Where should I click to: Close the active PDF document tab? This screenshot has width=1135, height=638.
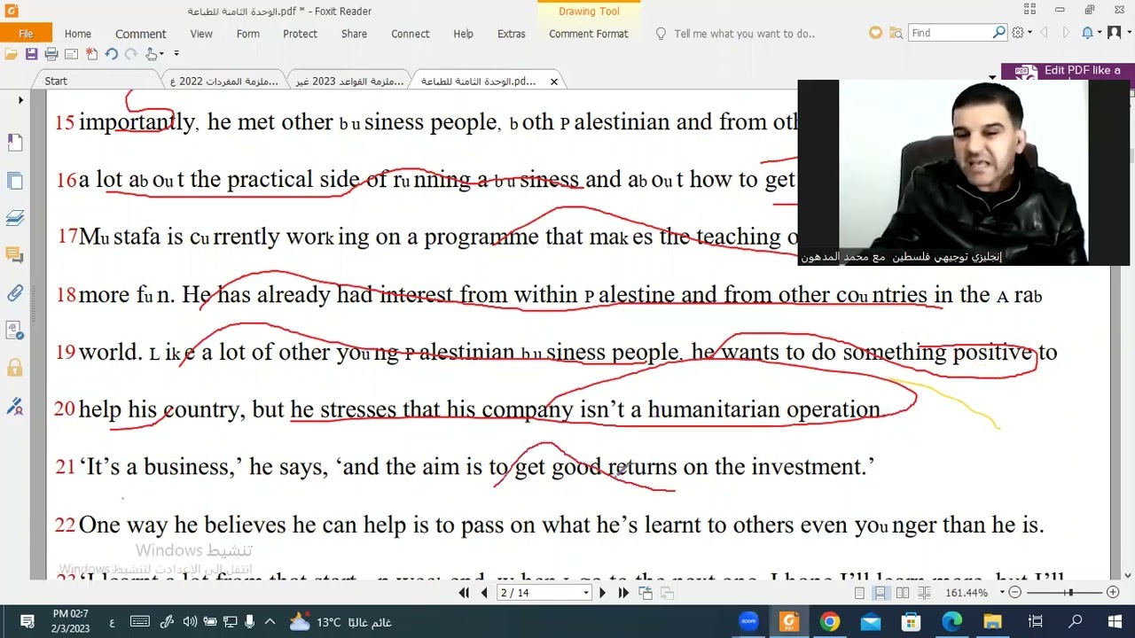pyautogui.click(x=554, y=82)
